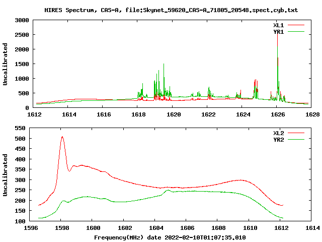Click the YR2 legend label
Image resolution: width=322 pixels, height=242 pixels.
pos(278,140)
